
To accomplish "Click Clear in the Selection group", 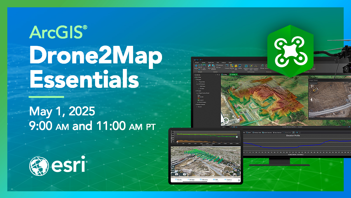I will (x=218, y=67).
